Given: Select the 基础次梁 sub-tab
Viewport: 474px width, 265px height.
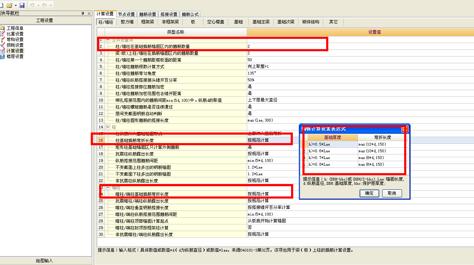Looking at the screenshot, I should (286, 22).
